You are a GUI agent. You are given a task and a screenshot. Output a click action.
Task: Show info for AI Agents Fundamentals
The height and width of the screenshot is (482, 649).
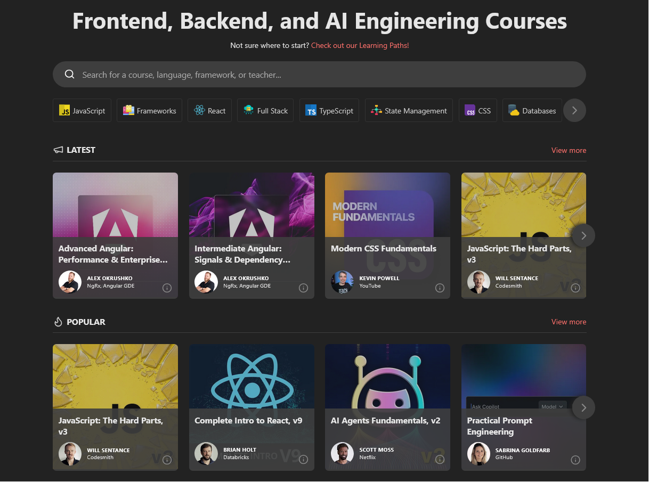(x=440, y=460)
